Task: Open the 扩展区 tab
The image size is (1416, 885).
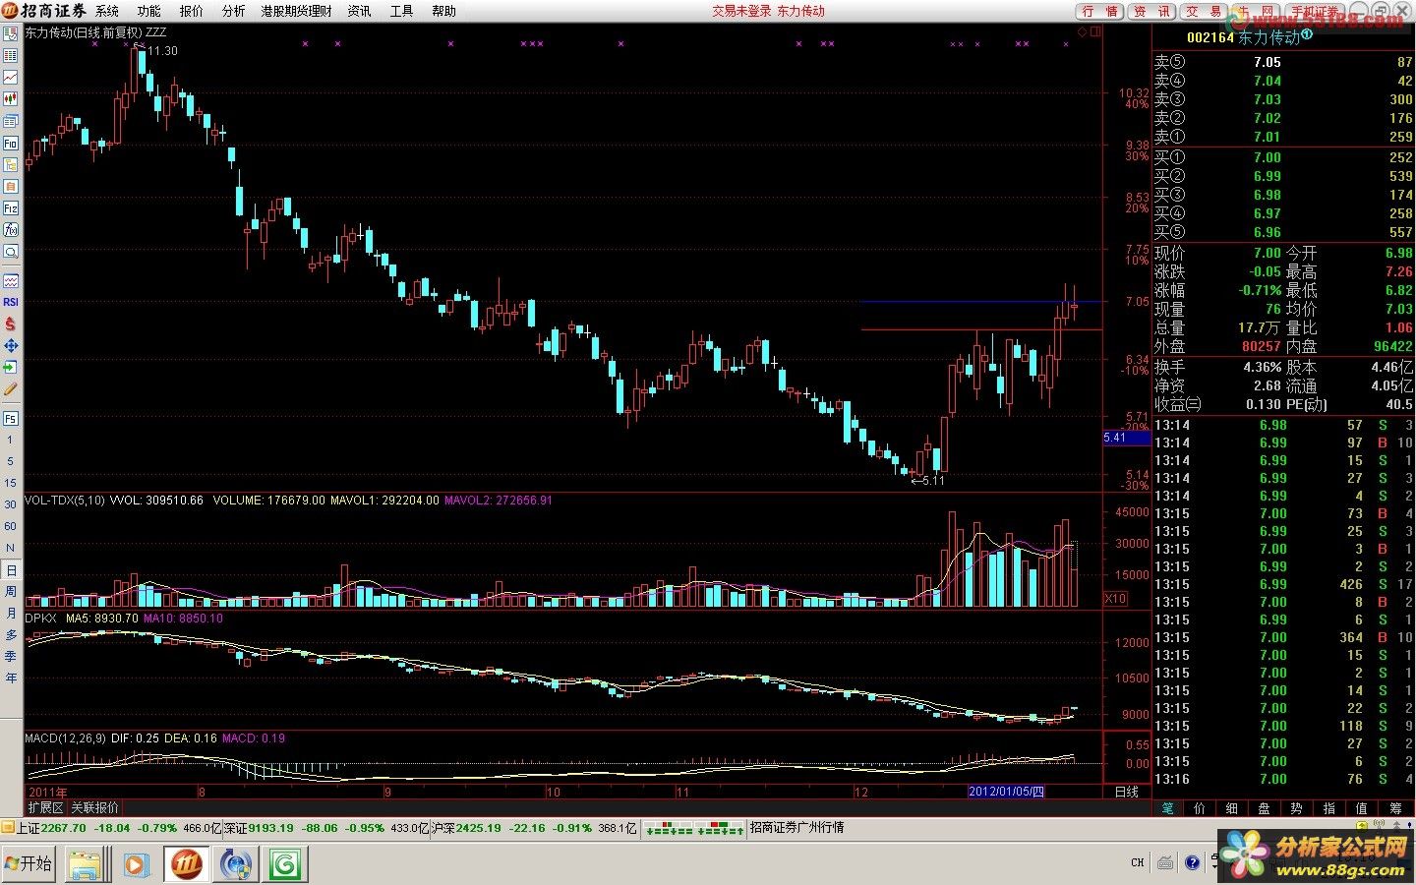Action: click(x=46, y=807)
